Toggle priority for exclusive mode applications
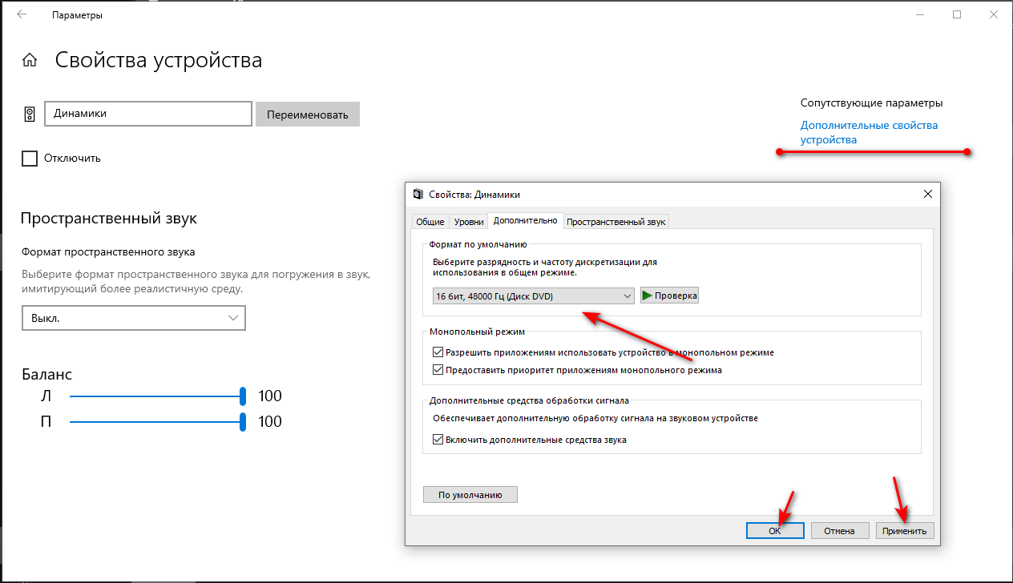This screenshot has height=583, width=1013. tap(438, 370)
